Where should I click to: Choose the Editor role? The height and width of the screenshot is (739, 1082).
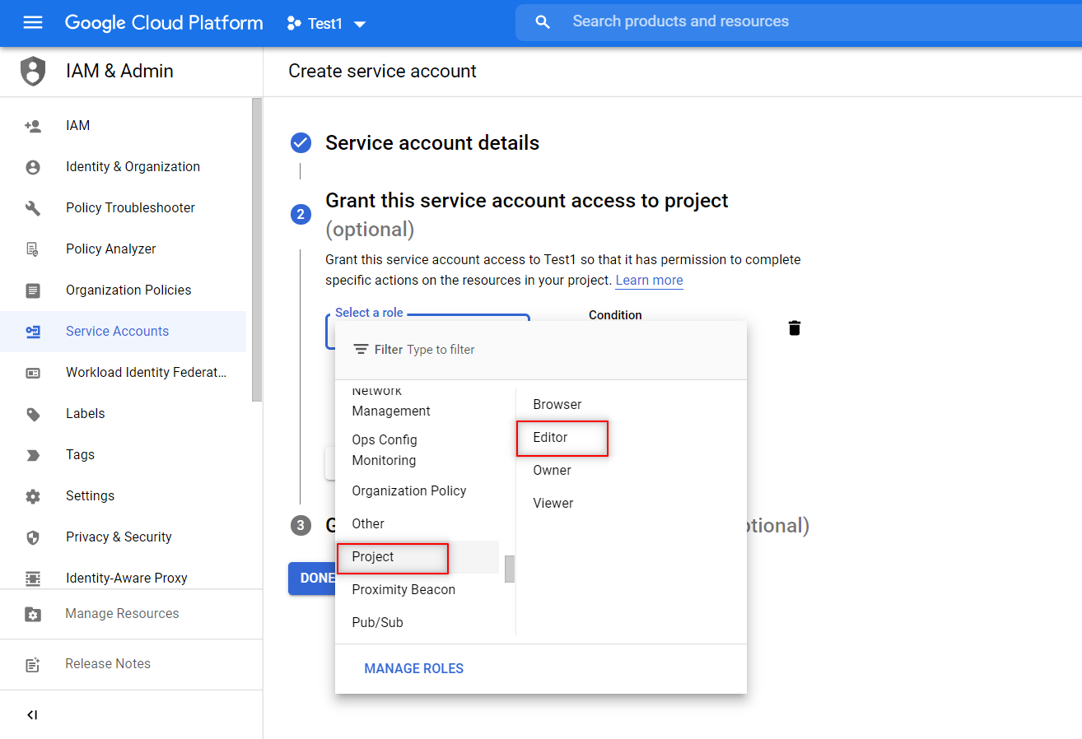pos(631,438)
